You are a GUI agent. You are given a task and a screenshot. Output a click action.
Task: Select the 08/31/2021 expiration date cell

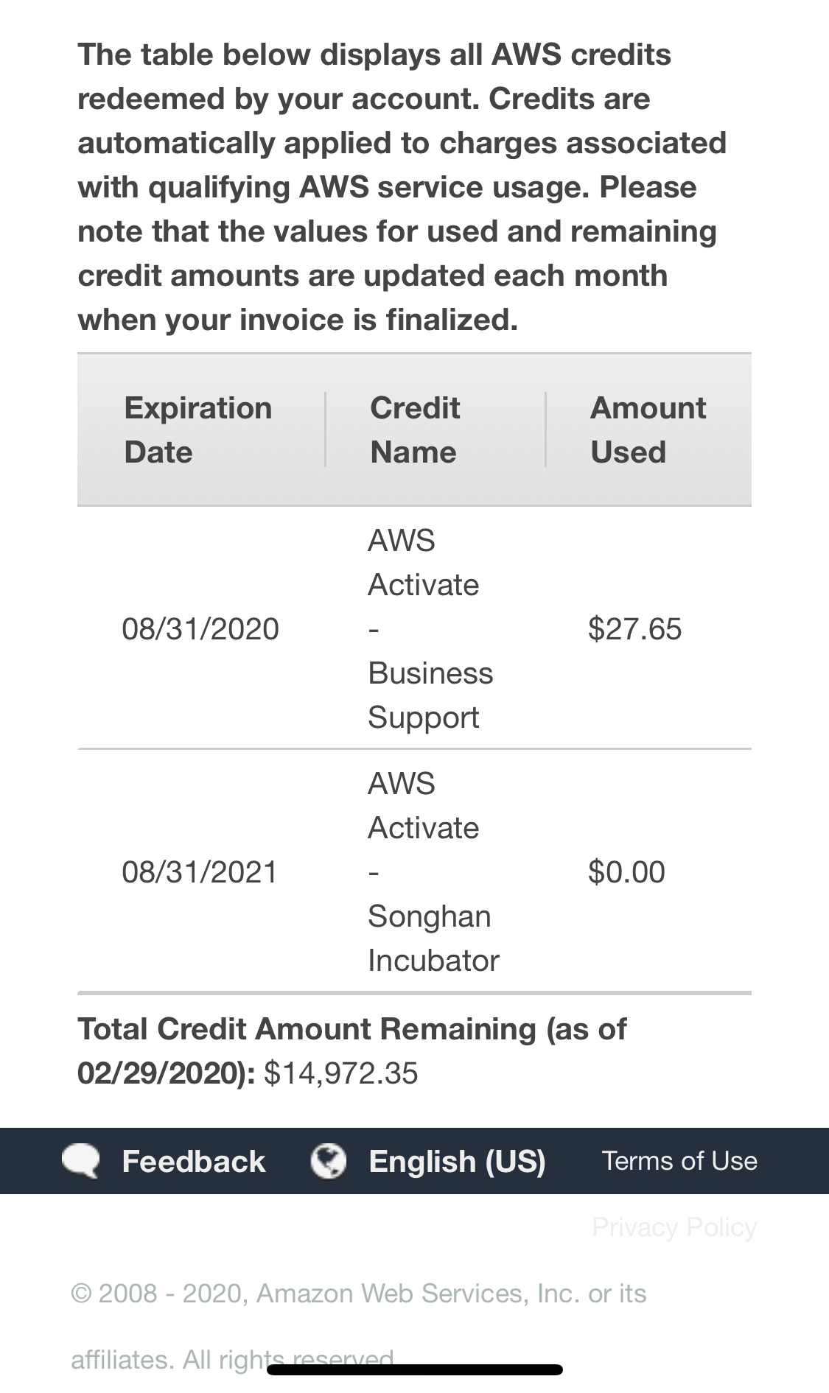coord(200,872)
